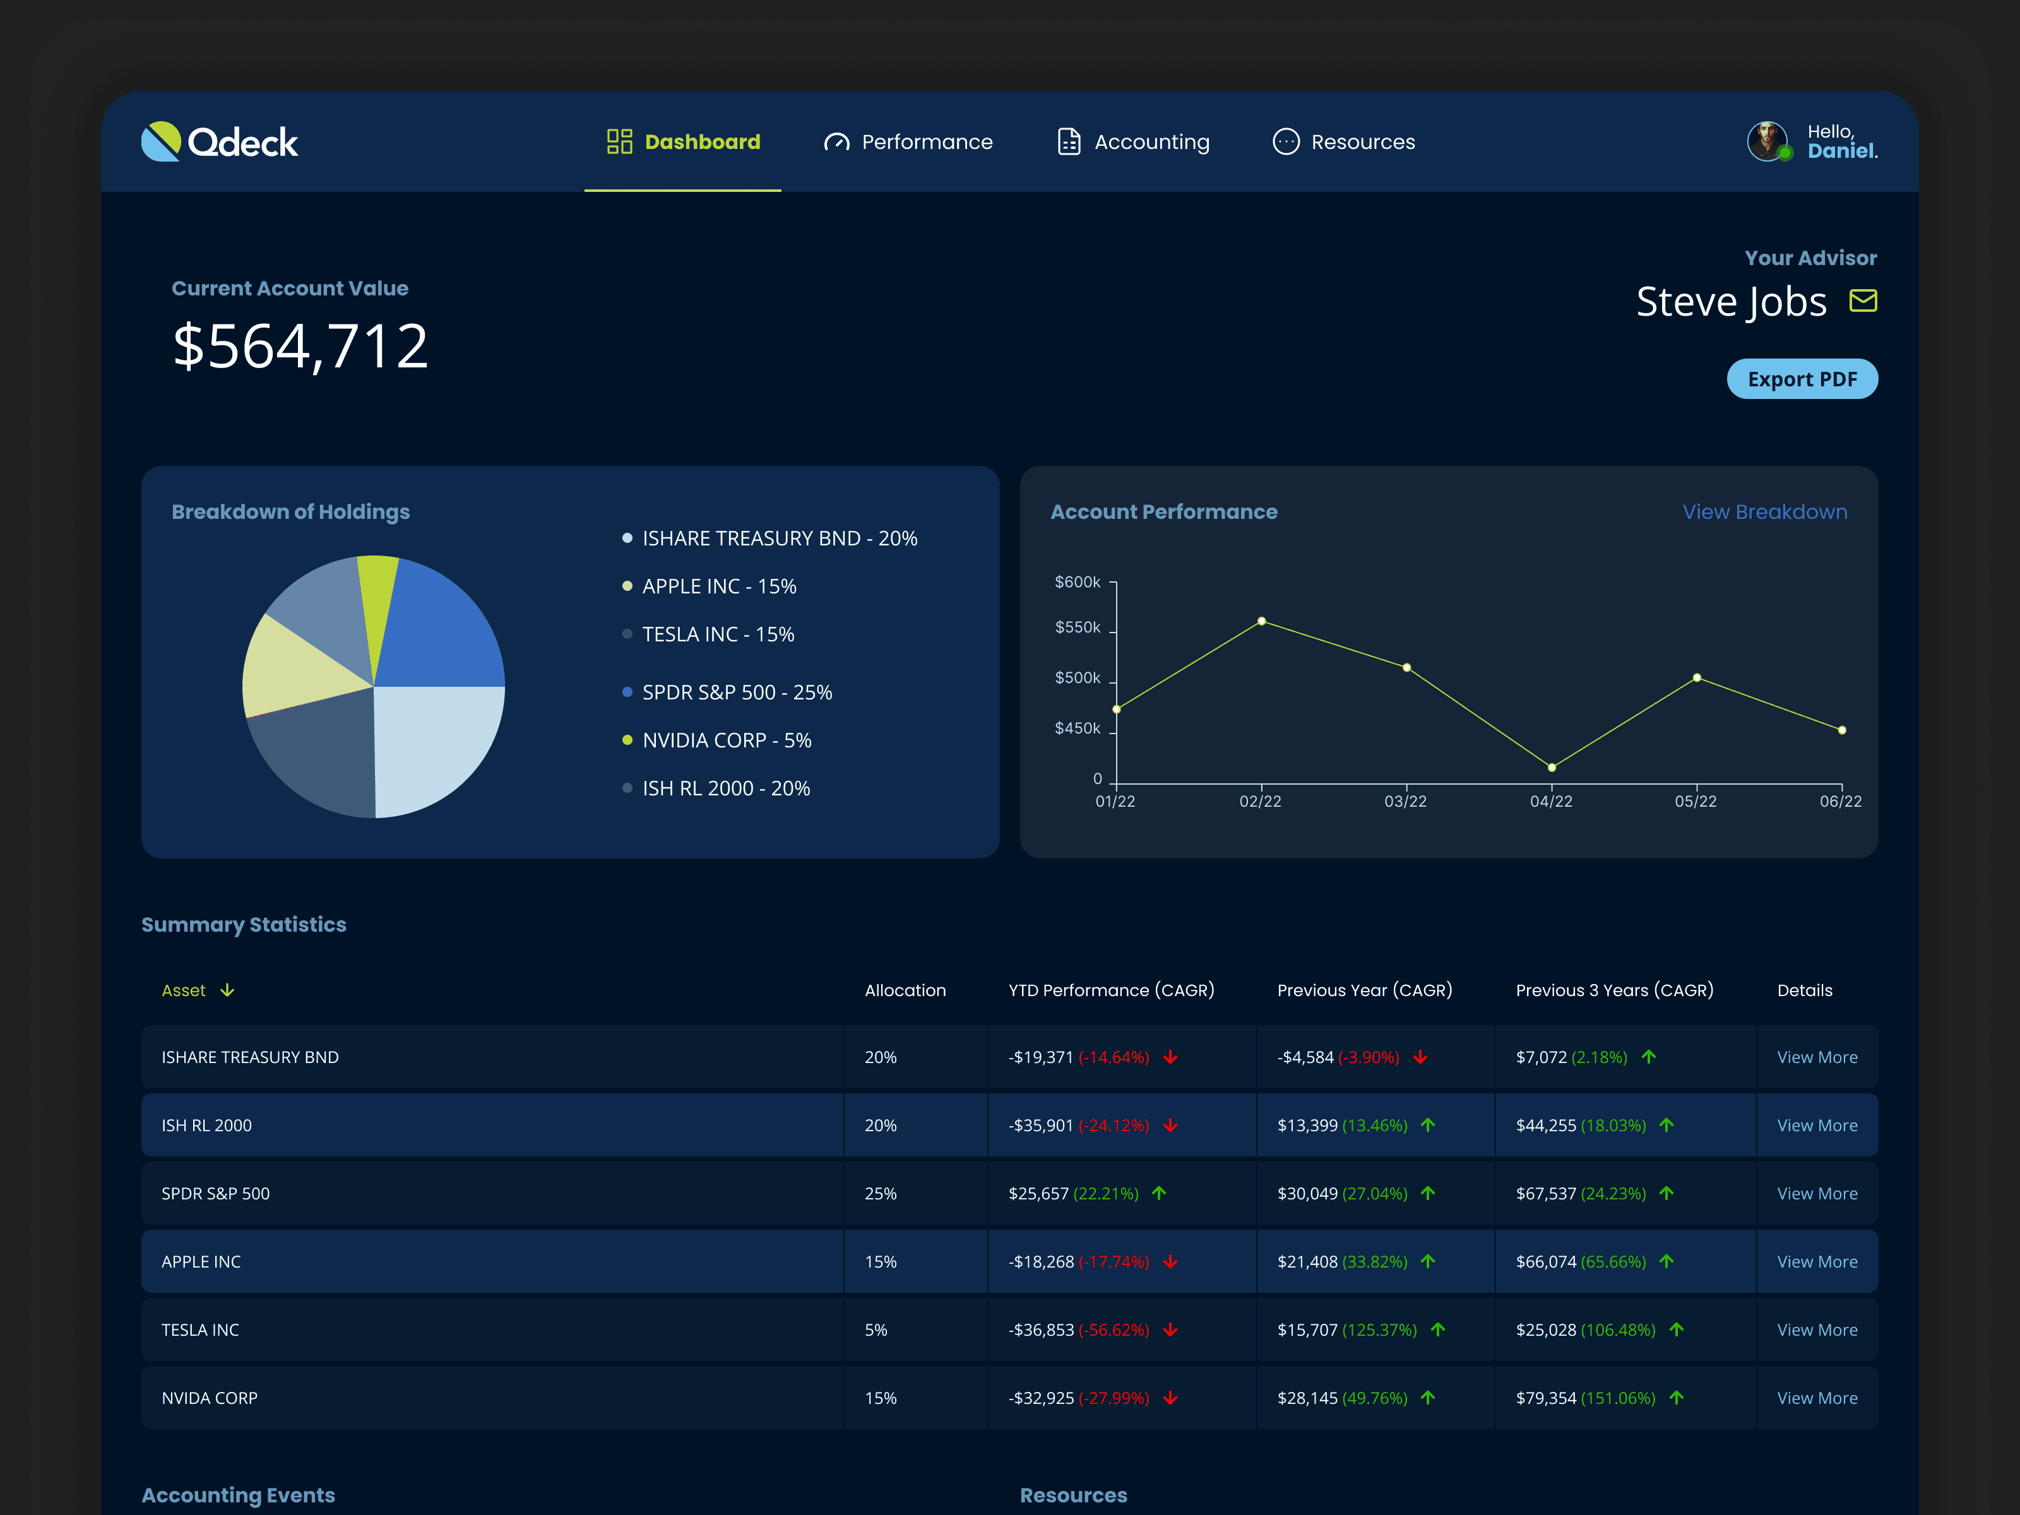Click View More for SPDR S&P 500
This screenshot has height=1515, width=2020.
tap(1816, 1194)
